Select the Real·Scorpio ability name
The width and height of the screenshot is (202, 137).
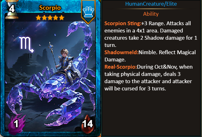click(x=121, y=67)
